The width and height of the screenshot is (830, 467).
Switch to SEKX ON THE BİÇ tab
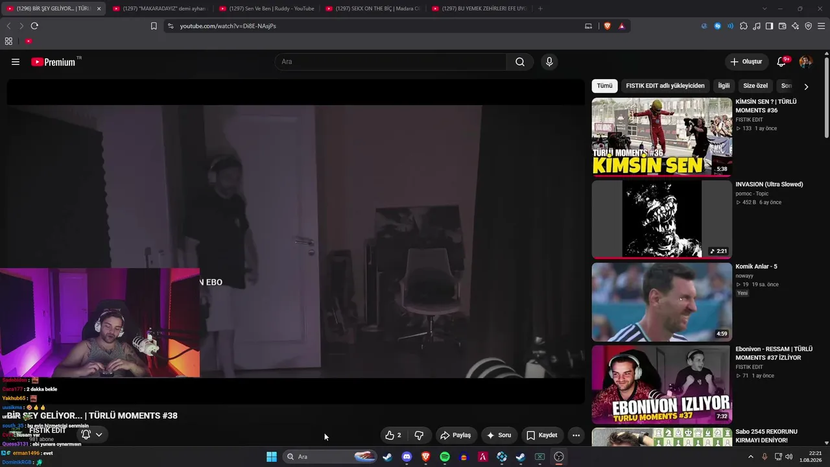372,8
